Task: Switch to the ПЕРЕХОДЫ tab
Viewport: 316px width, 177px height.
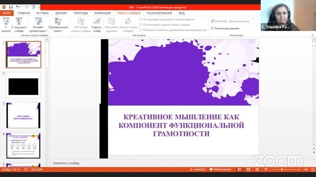Action: 80,13
